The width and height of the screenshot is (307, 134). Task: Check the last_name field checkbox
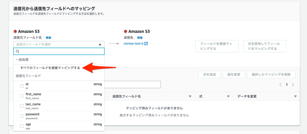pos(22,106)
